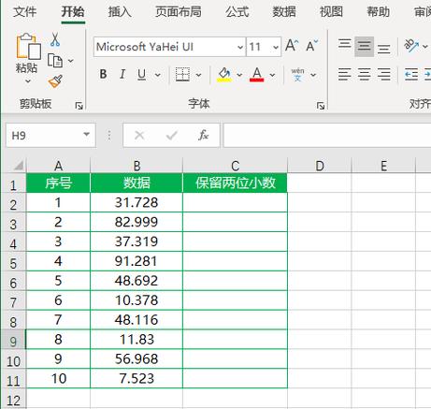
Task: Click the select-all corner triangle
Action: coord(19,166)
